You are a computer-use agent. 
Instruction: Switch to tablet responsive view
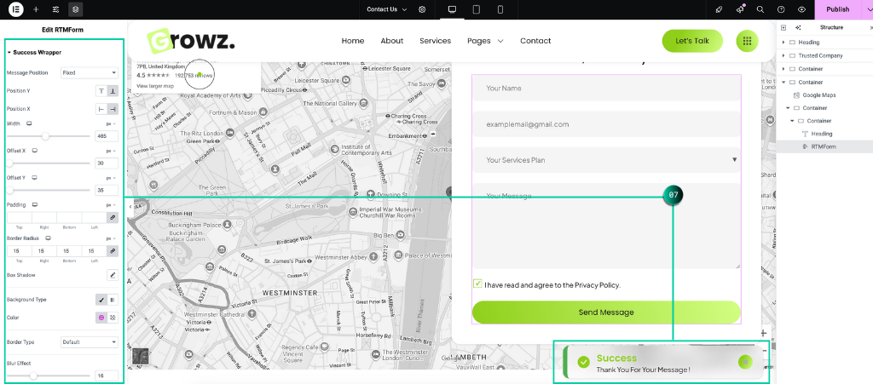[476, 9]
